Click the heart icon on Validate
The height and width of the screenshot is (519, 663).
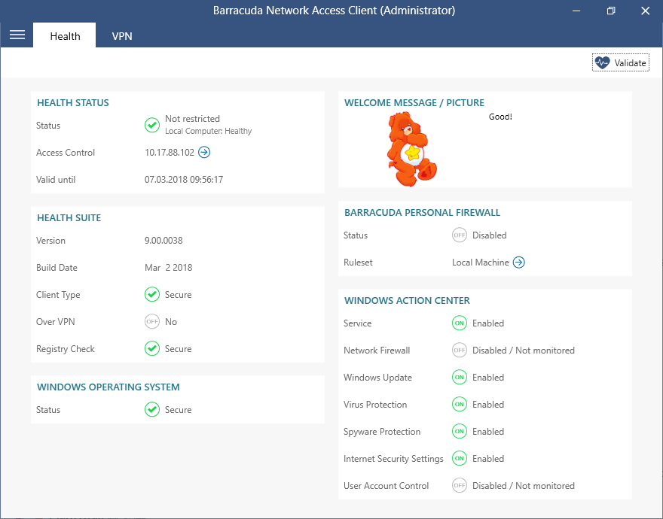[x=602, y=62]
